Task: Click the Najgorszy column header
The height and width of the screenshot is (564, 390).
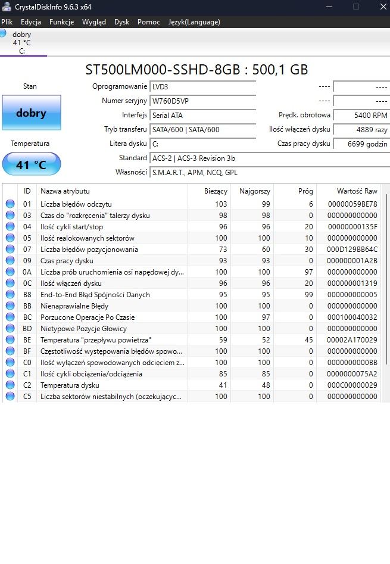Action: 252,191
